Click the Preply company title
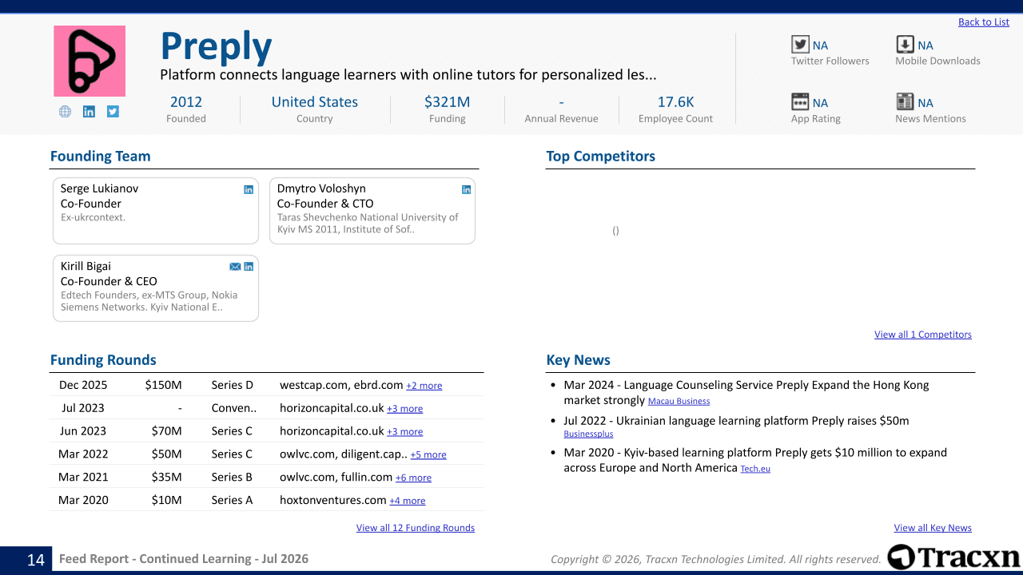Screen dimensions: 1023x575 [x=216, y=47]
